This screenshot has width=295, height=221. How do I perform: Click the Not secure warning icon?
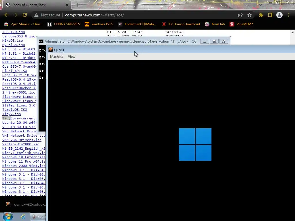click(x=36, y=15)
